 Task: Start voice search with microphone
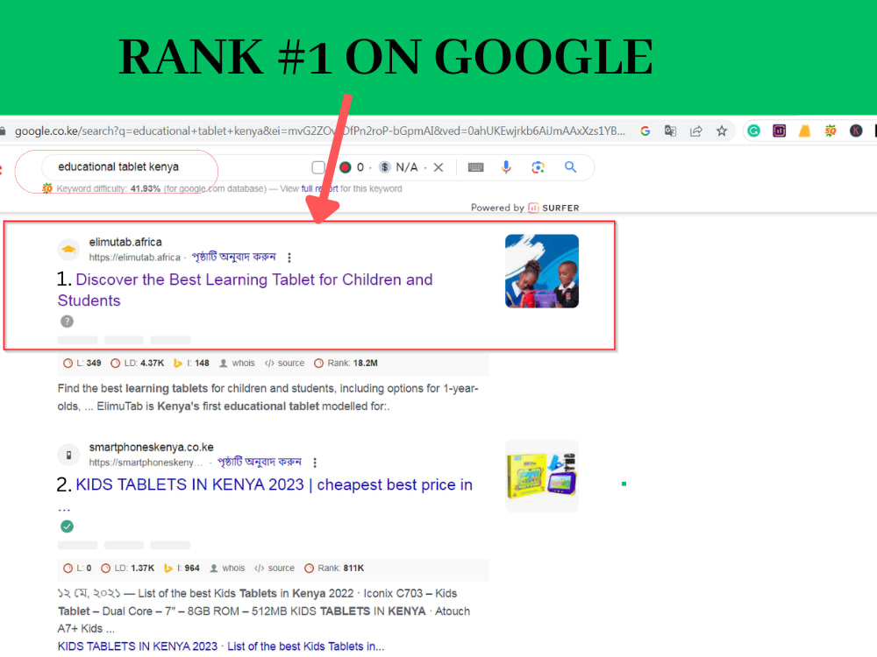click(506, 167)
